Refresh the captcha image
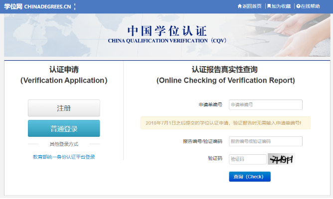This screenshot has height=199, width=333. [x=281, y=159]
